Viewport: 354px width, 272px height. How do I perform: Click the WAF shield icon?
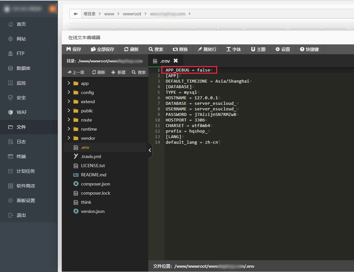(10, 112)
